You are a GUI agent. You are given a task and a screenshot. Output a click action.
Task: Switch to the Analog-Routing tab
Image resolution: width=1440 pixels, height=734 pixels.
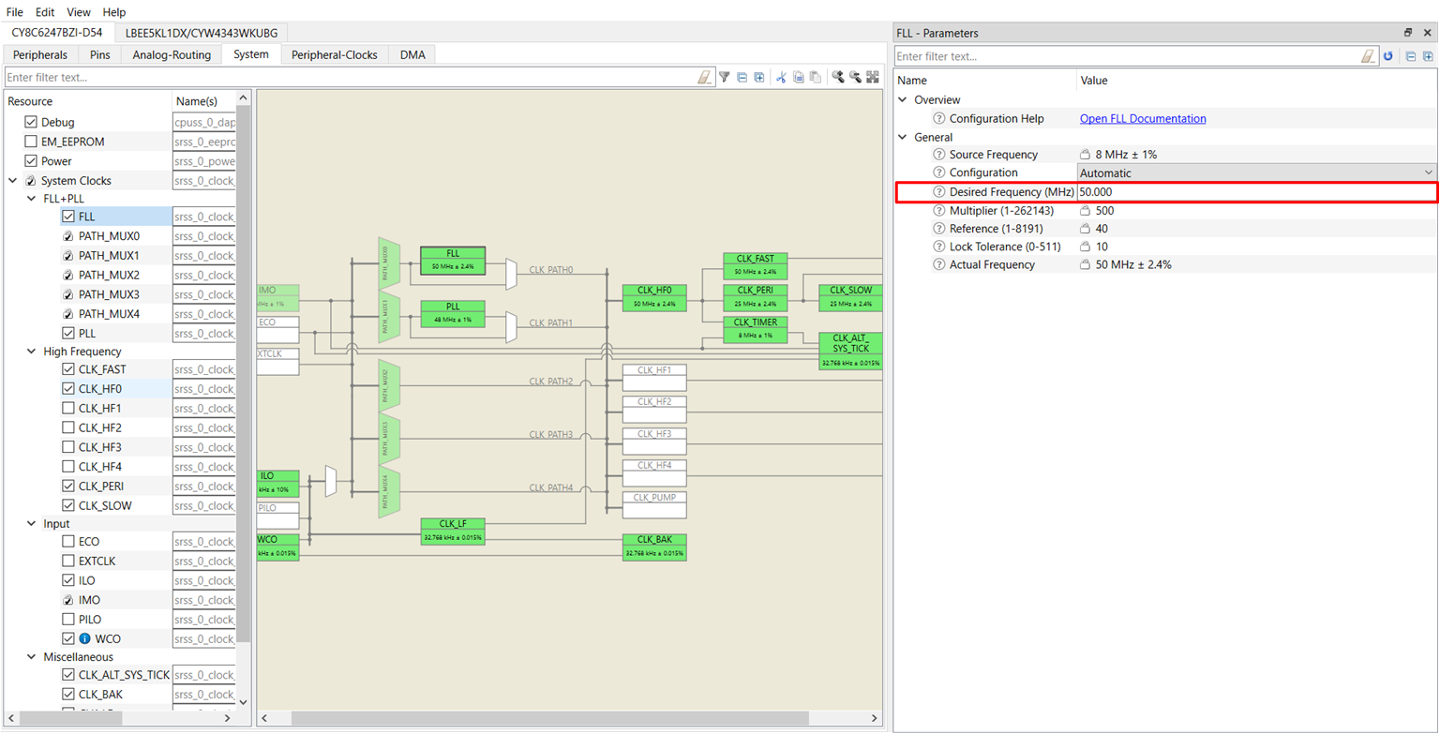pos(172,54)
